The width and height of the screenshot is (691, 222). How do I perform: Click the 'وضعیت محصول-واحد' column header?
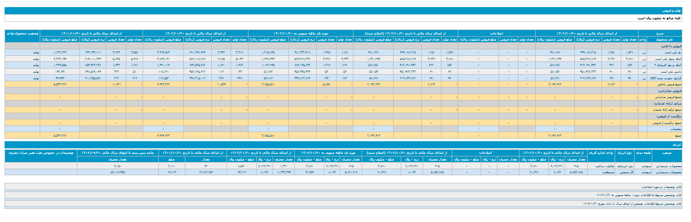22,33
